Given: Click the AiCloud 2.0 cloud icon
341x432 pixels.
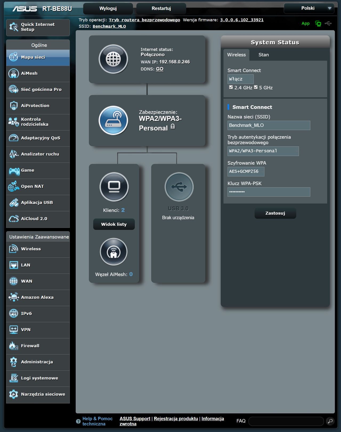Looking at the screenshot, I should [13, 219].
